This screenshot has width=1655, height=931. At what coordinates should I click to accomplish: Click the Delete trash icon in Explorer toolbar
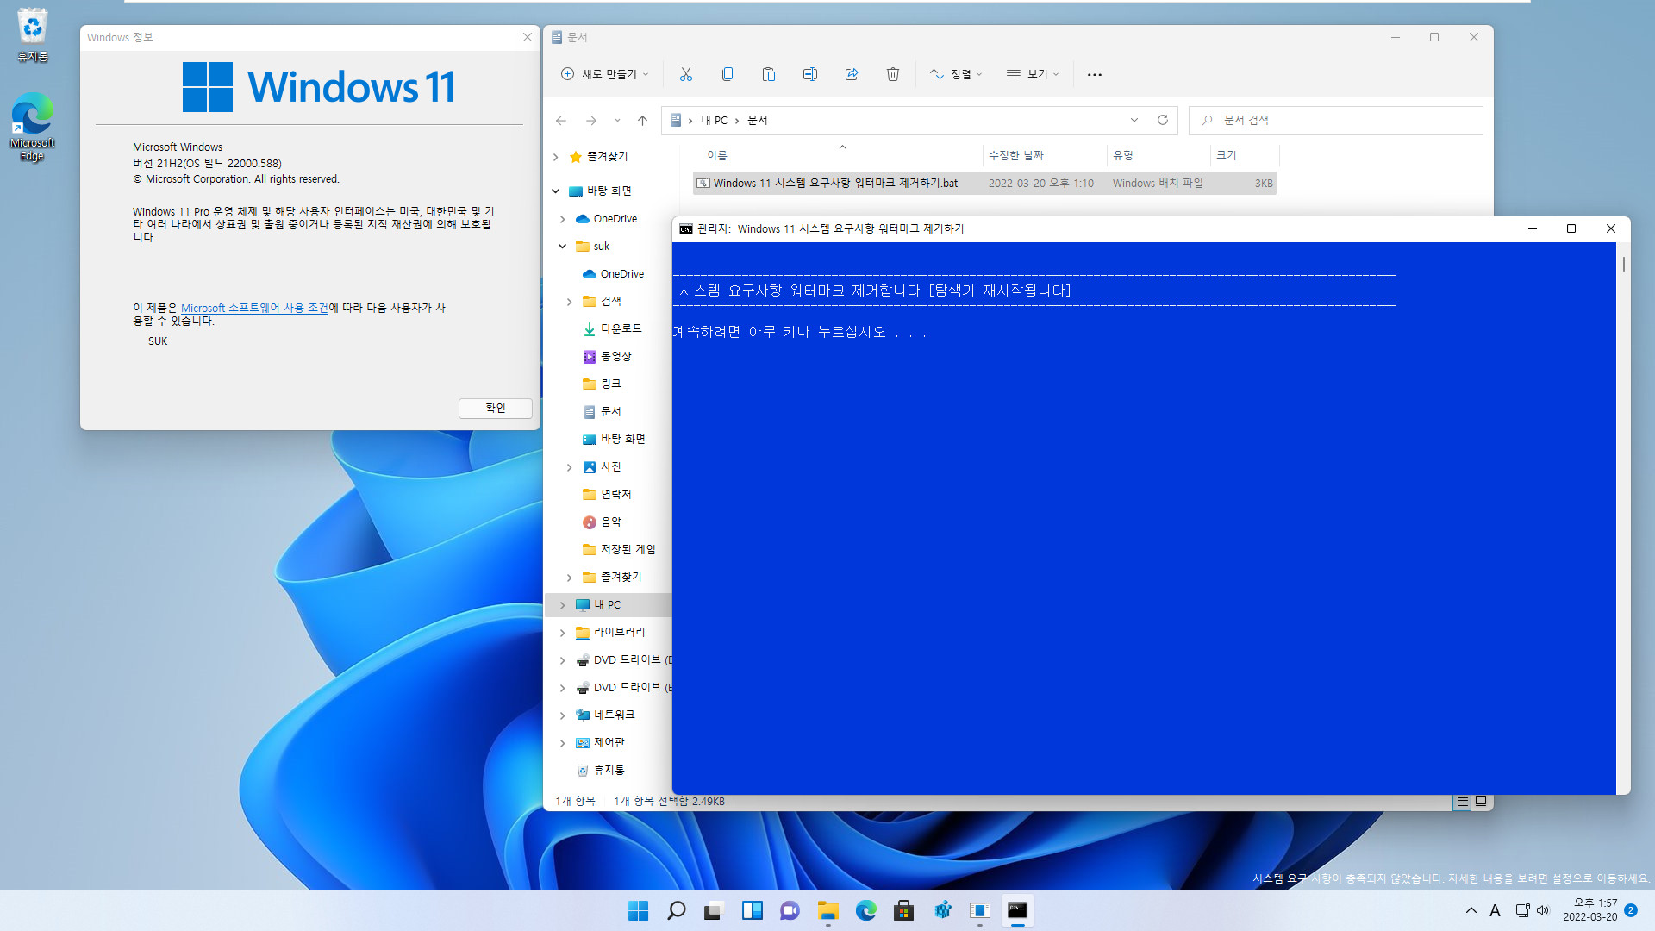(x=893, y=74)
